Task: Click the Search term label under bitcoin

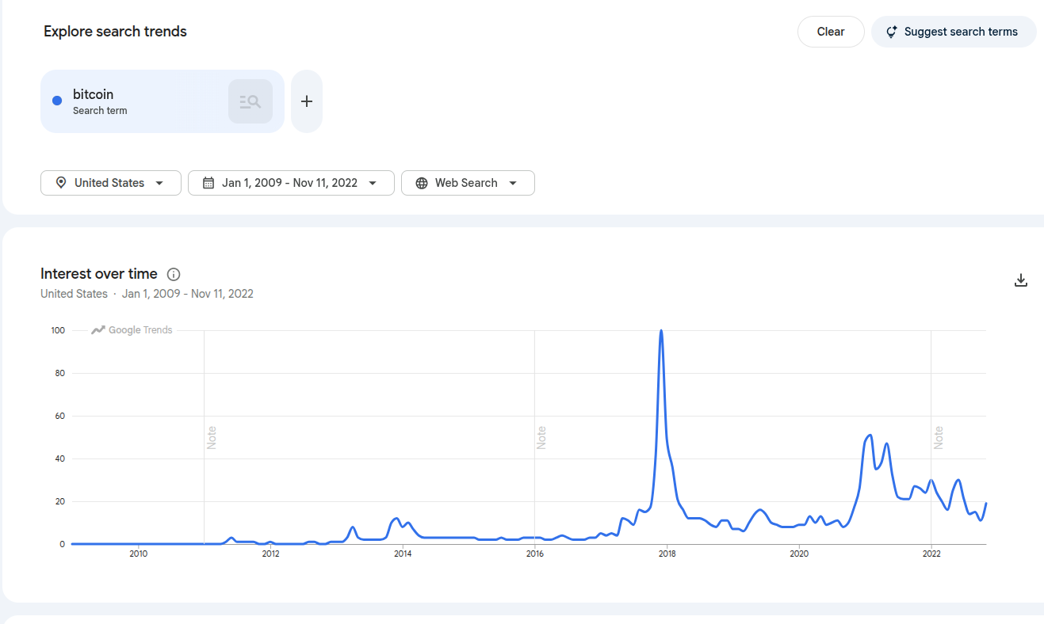Action: click(100, 111)
